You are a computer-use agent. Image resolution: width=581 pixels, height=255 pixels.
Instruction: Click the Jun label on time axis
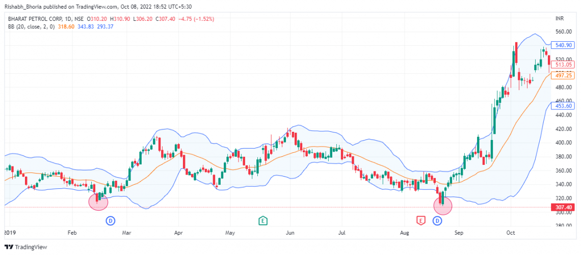pyautogui.click(x=290, y=234)
